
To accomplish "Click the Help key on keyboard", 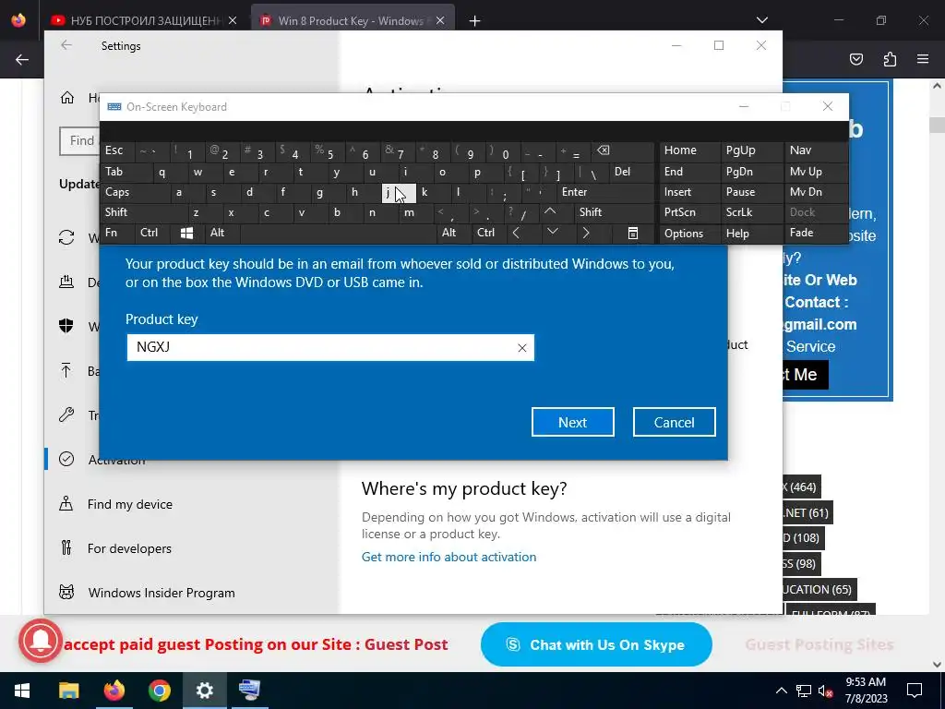I will click(751, 233).
